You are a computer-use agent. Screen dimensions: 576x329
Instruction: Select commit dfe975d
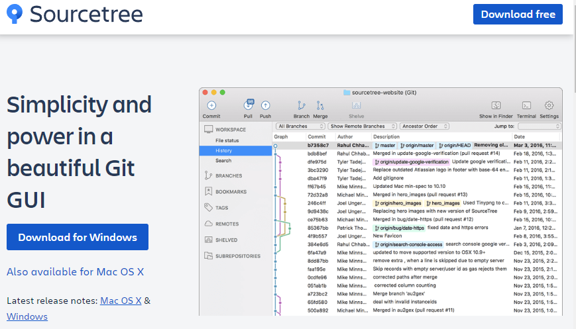click(417, 162)
